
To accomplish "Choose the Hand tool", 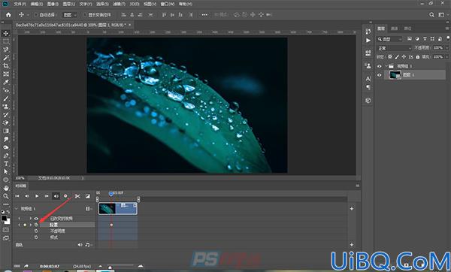I will point(6,188).
